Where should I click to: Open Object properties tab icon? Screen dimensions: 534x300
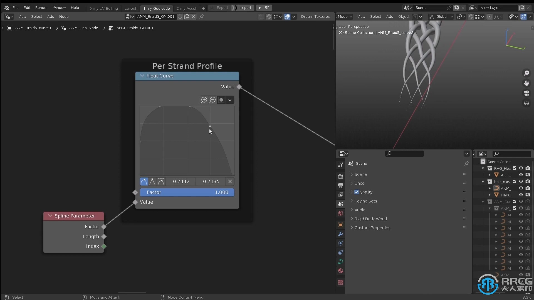click(x=340, y=225)
